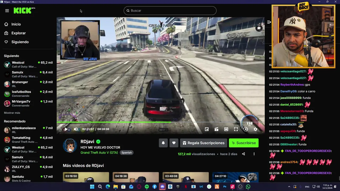Open playback speed options
Image resolution: width=340 pixels, height=191 pixels.
245,129
